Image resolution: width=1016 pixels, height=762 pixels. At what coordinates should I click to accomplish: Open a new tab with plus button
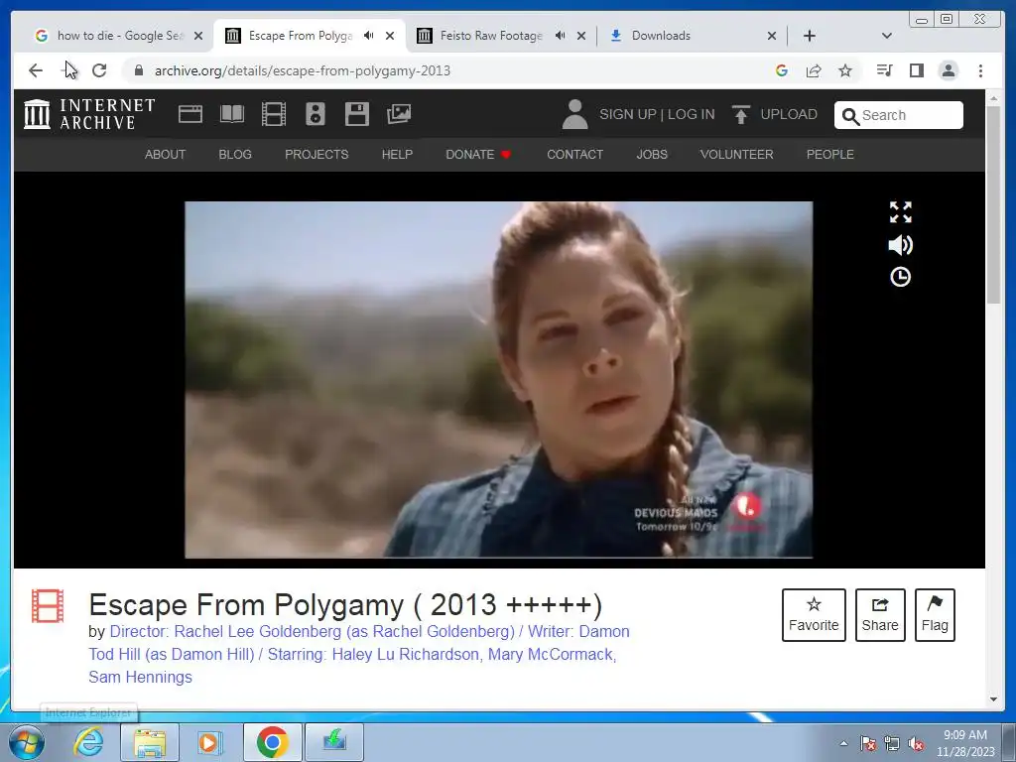810,36
